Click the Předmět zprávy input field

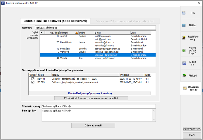pos(99,106)
